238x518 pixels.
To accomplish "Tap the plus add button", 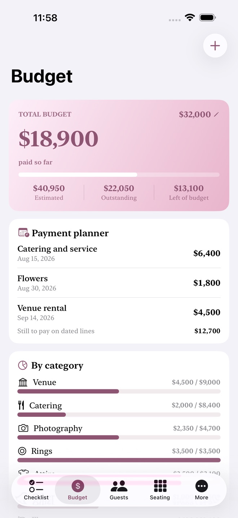I will click(x=215, y=46).
